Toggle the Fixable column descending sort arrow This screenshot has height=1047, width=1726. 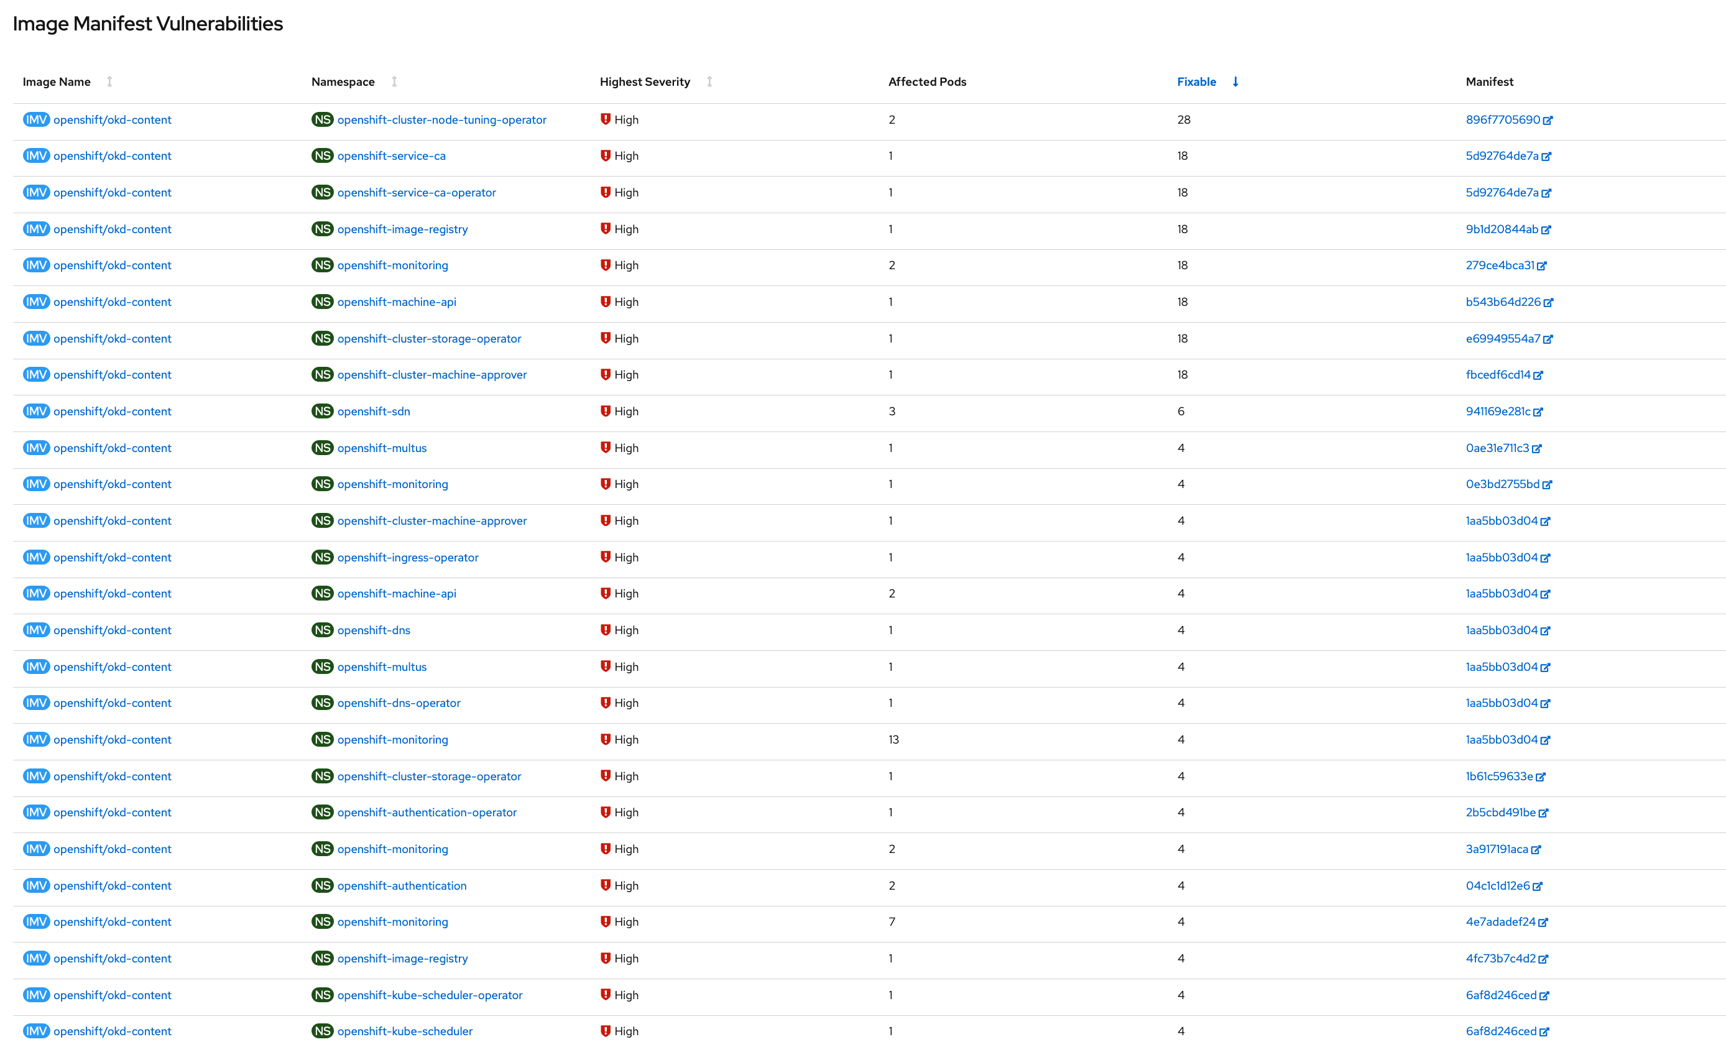coord(1235,82)
